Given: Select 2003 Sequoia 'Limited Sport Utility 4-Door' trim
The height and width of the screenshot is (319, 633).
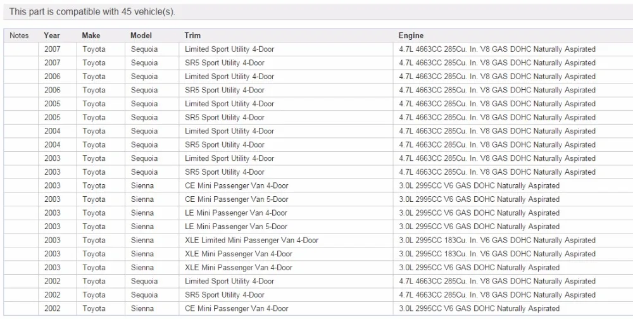Looking at the screenshot, I should click(x=229, y=158).
